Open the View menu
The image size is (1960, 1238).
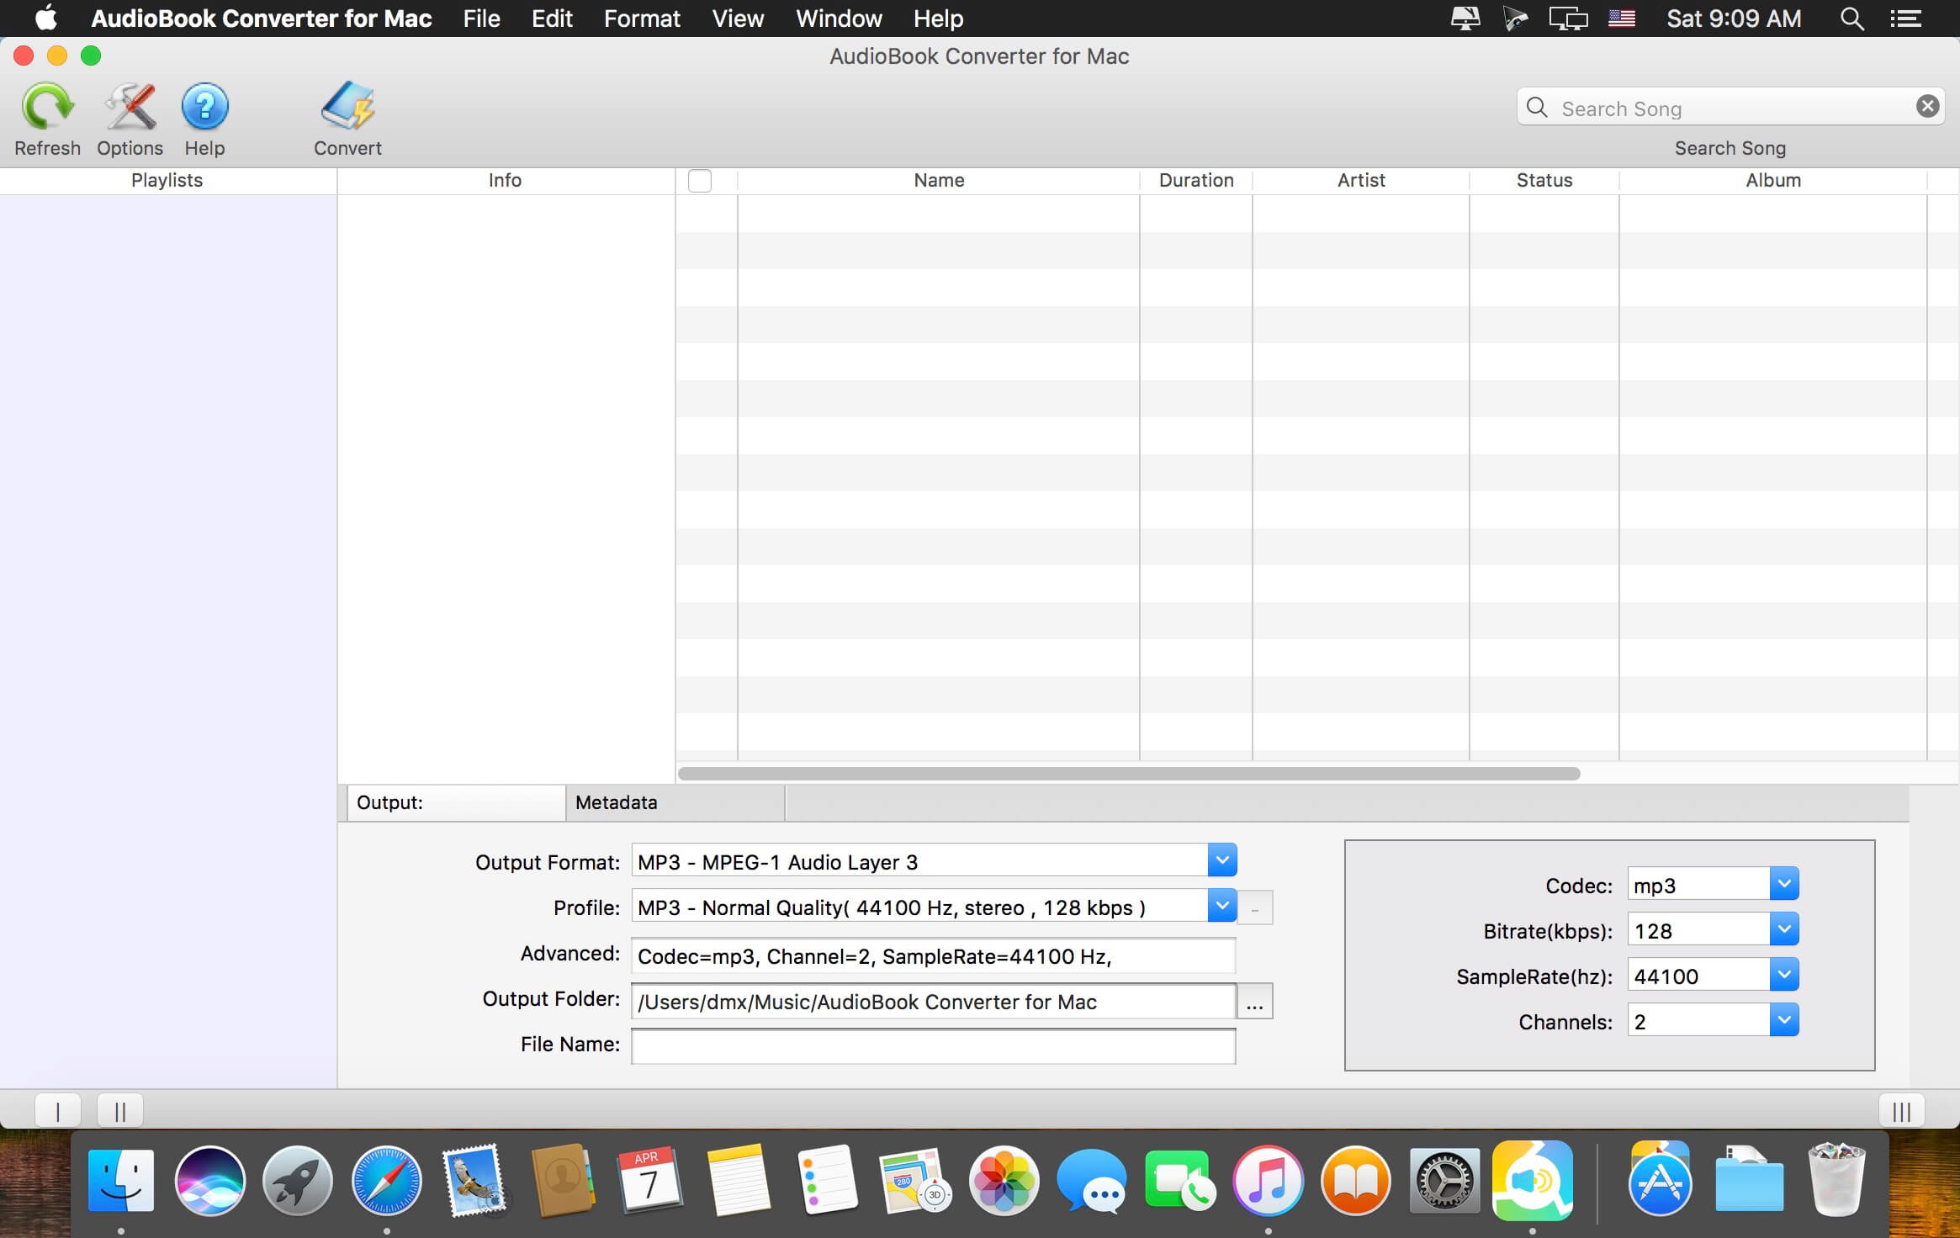pyautogui.click(x=738, y=19)
